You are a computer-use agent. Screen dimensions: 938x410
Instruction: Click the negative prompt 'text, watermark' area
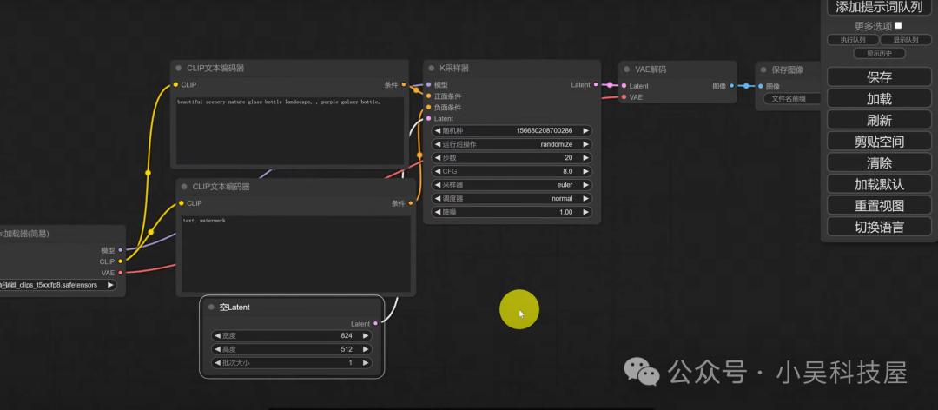tap(296, 254)
